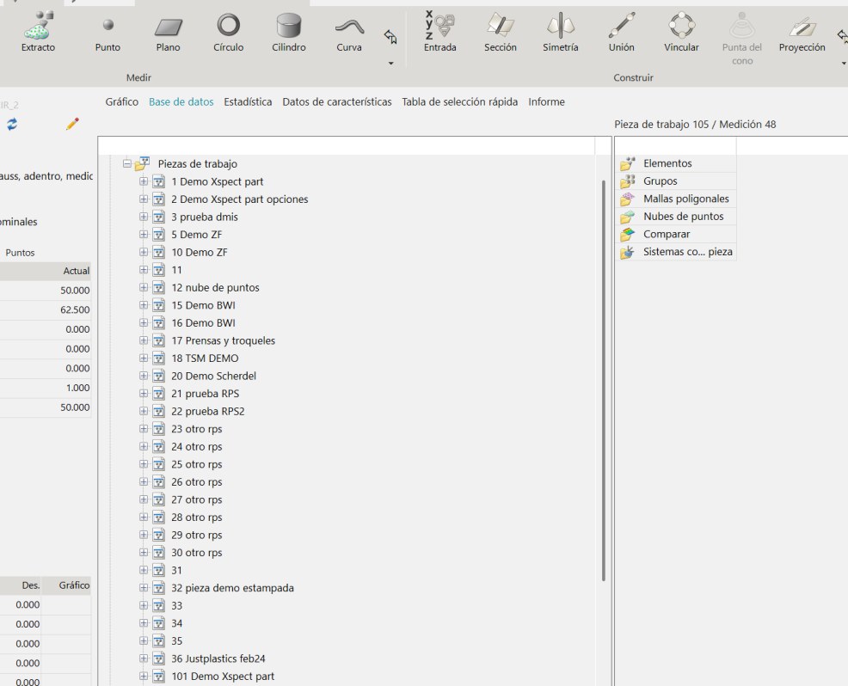Select the Simetría construct tool
This screenshot has width=848, height=686.
coord(560,33)
